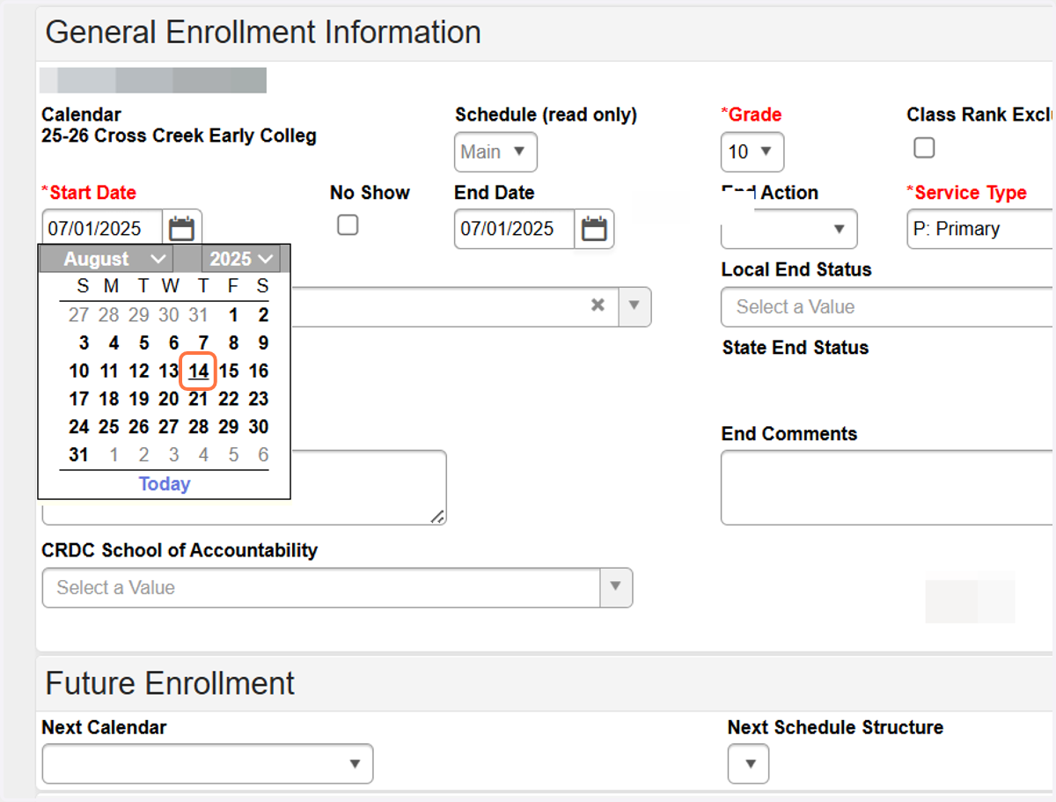Select August 23 in the calendar
Screen dimensions: 1056x802
point(259,399)
